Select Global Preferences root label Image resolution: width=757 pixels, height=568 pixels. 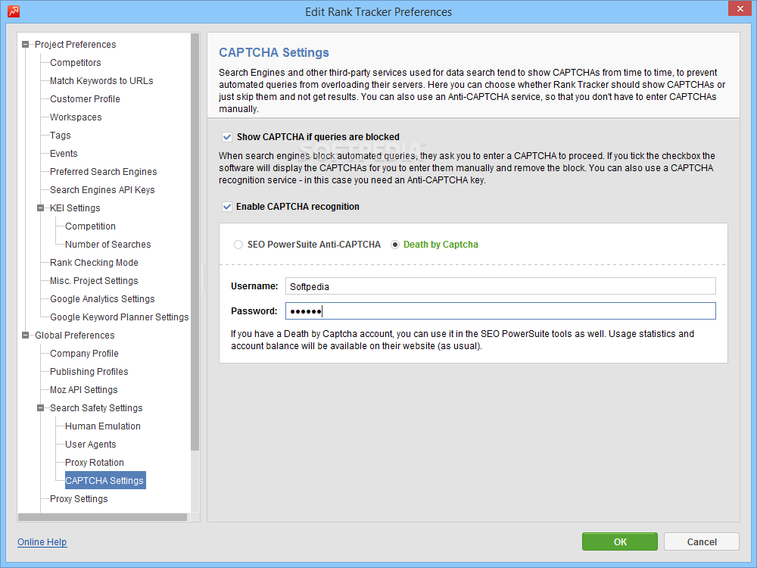(x=75, y=335)
